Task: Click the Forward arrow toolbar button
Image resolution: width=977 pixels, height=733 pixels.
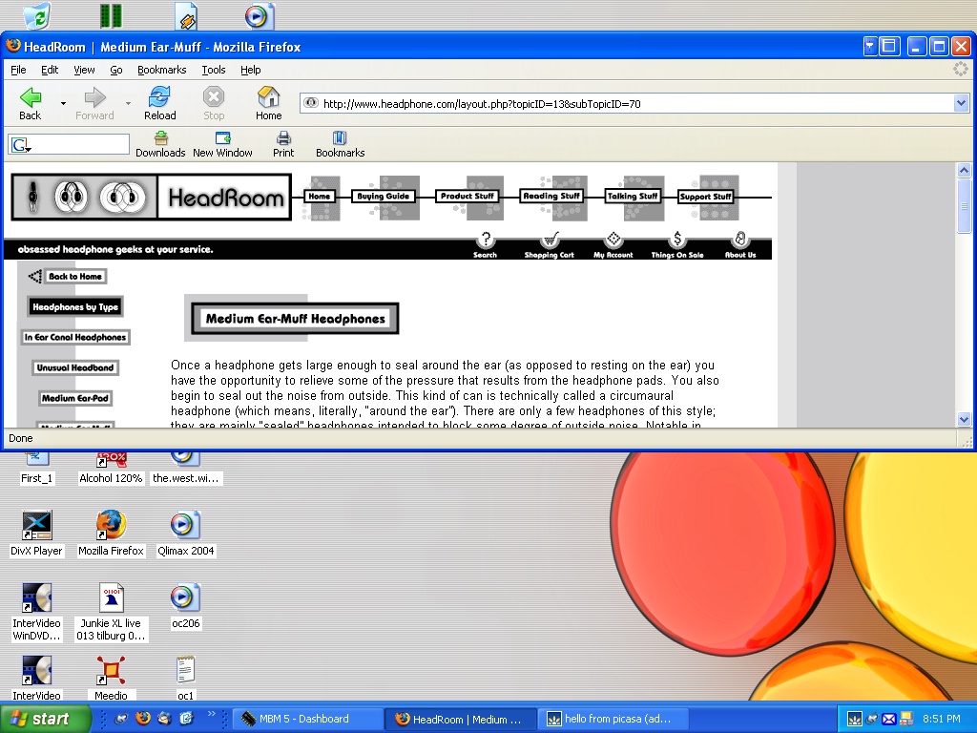Action: click(94, 103)
